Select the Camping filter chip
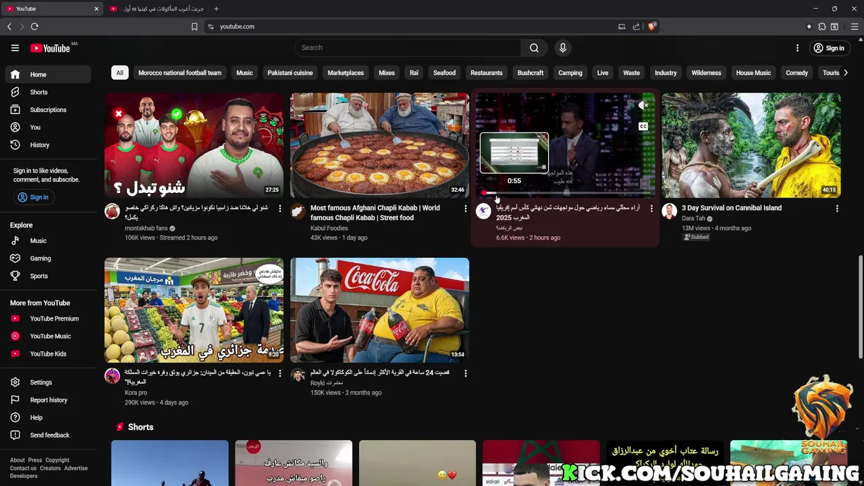 570,73
